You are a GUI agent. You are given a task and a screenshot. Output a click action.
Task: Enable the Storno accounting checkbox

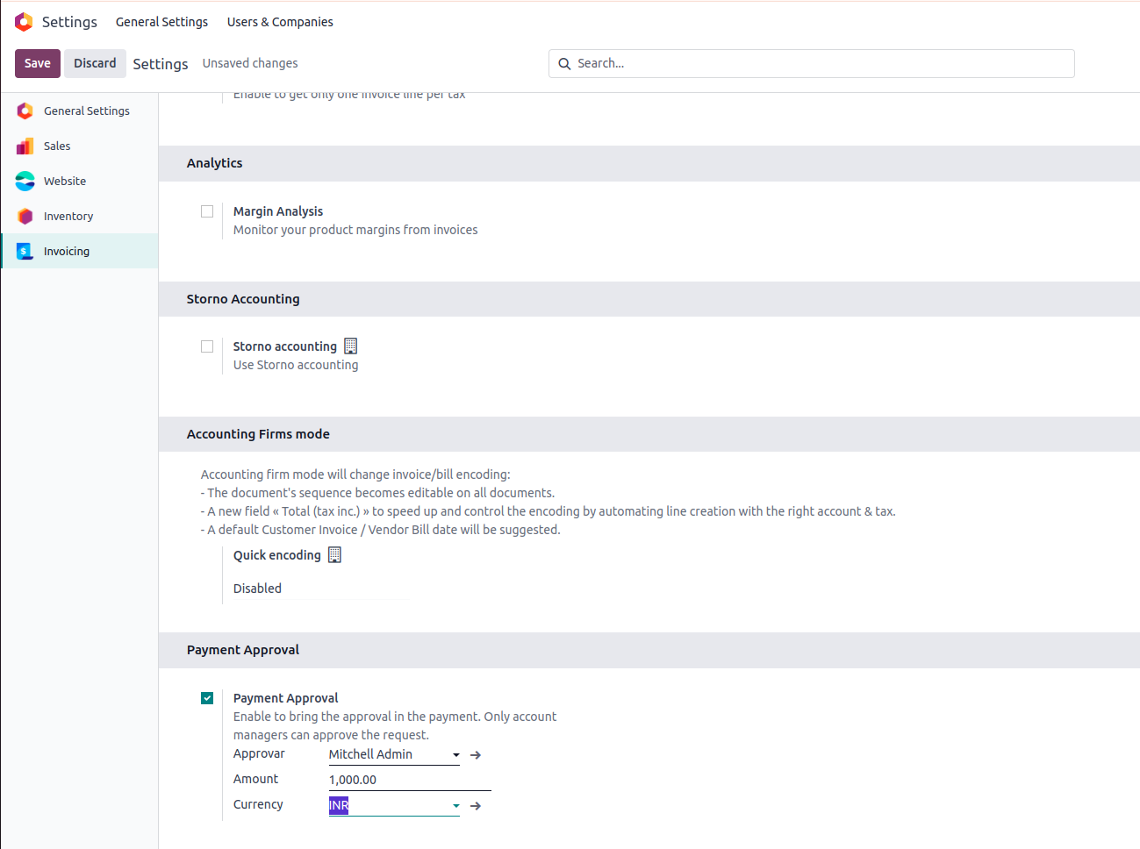(x=207, y=346)
